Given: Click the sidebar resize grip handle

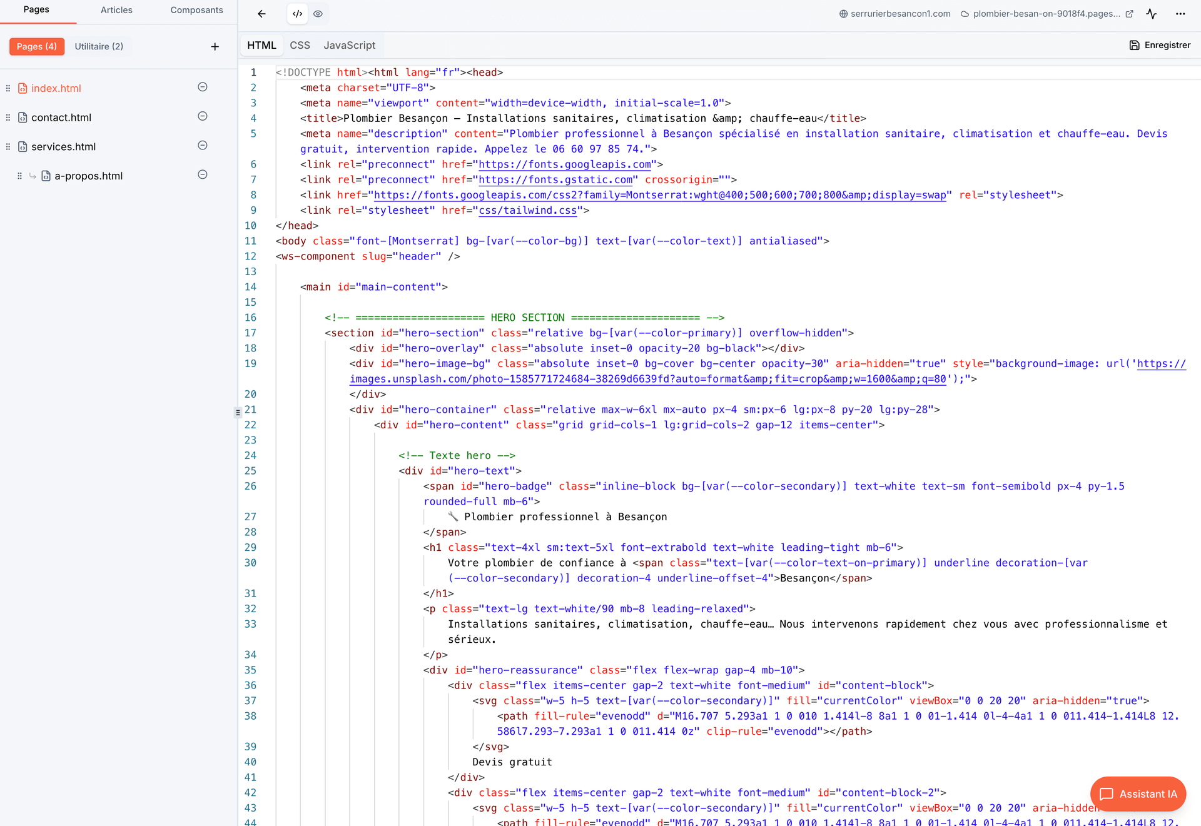Looking at the screenshot, I should (238, 413).
